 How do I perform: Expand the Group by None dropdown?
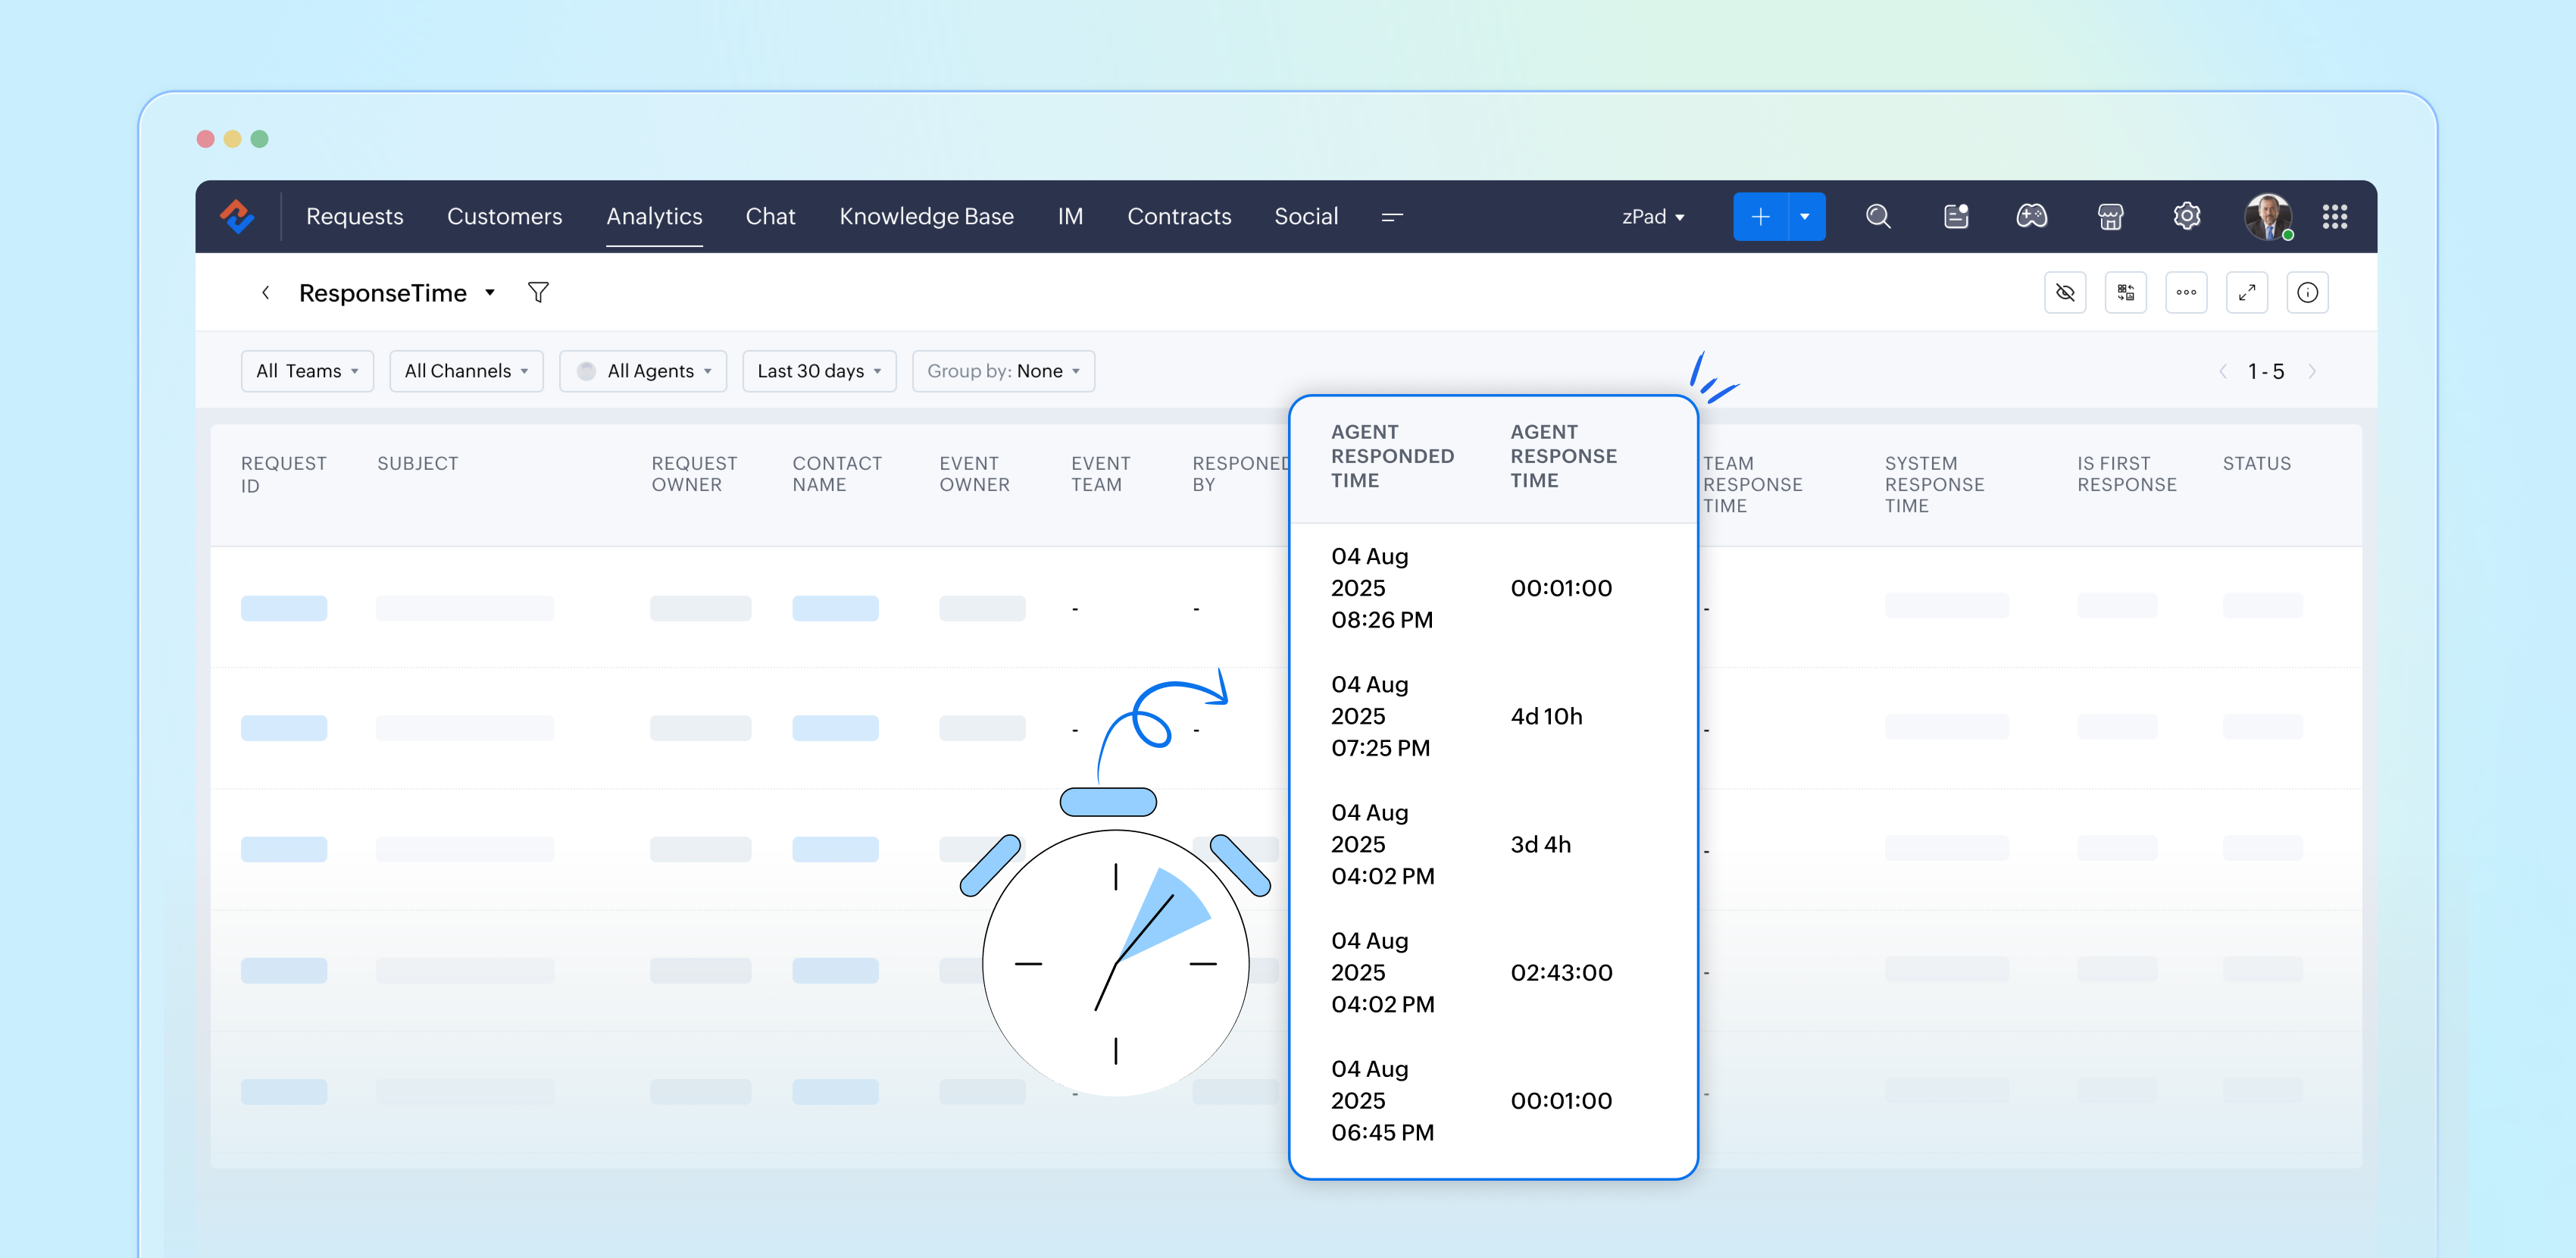1003,371
